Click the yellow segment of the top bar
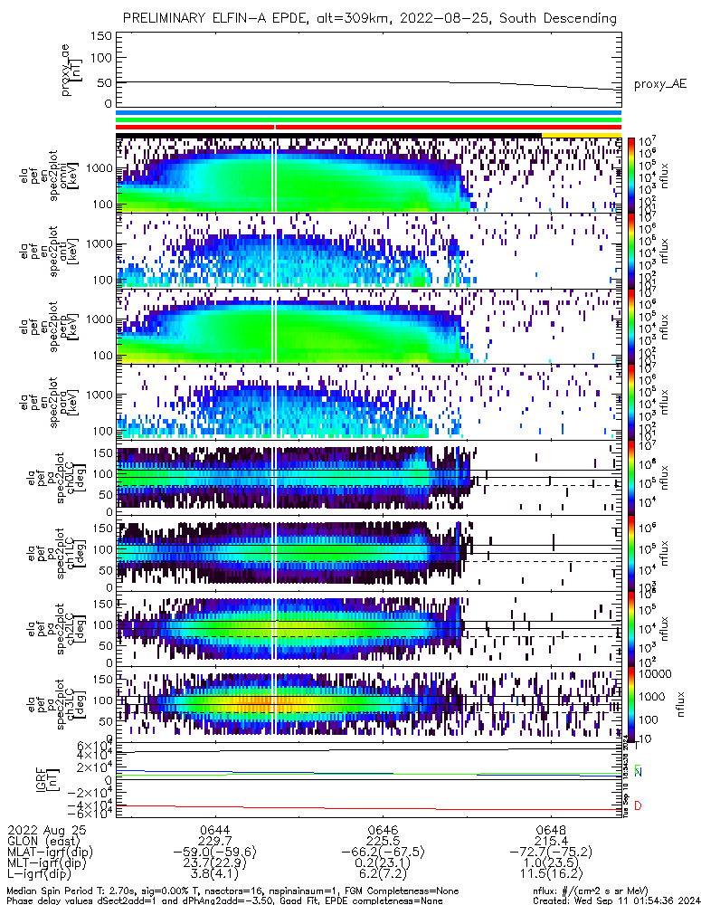The width and height of the screenshot is (701, 905). (x=582, y=135)
